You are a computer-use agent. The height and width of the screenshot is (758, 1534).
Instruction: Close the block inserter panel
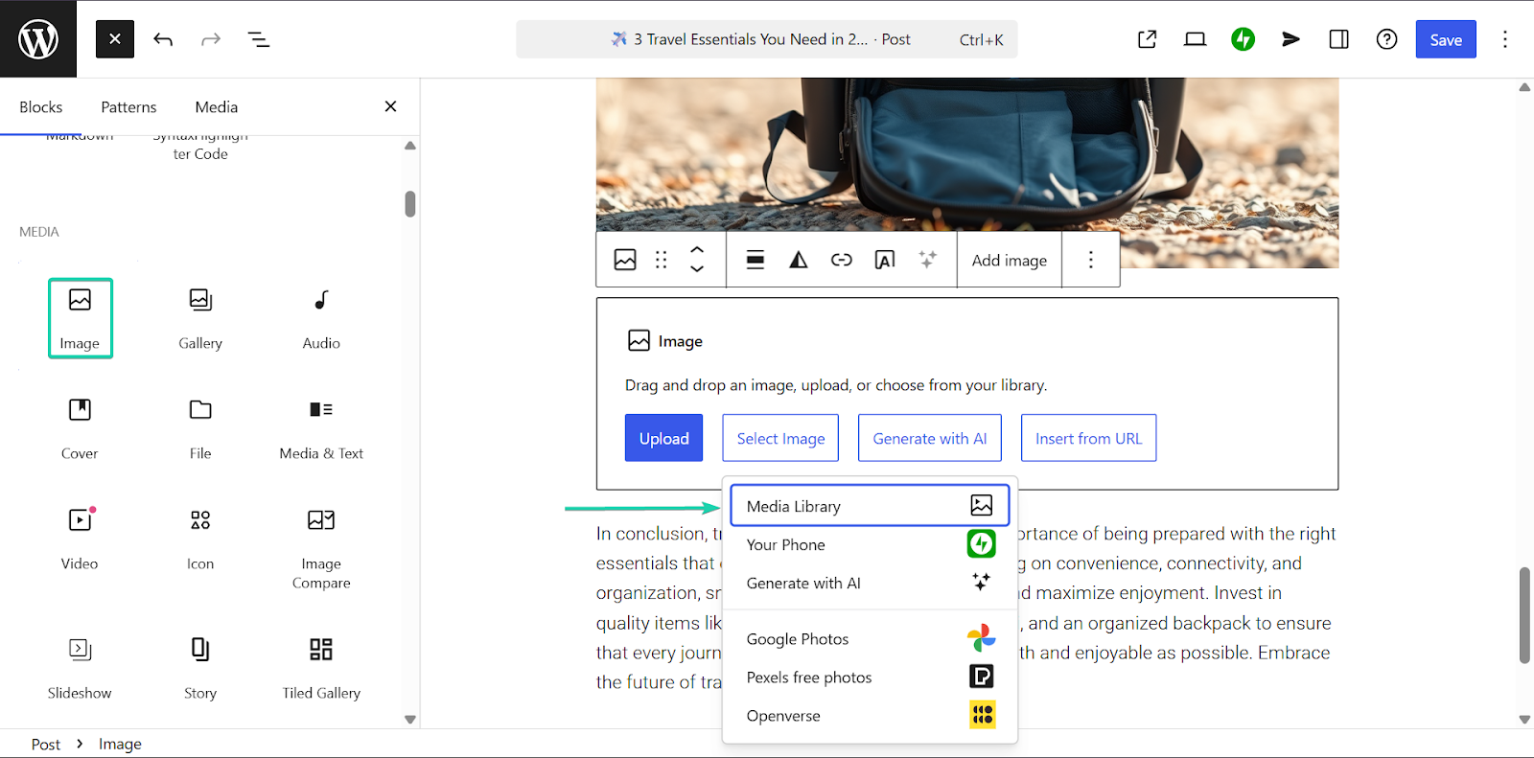tap(390, 106)
